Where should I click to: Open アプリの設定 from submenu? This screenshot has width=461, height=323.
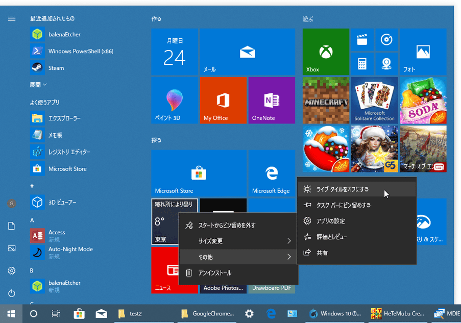pos(357,221)
